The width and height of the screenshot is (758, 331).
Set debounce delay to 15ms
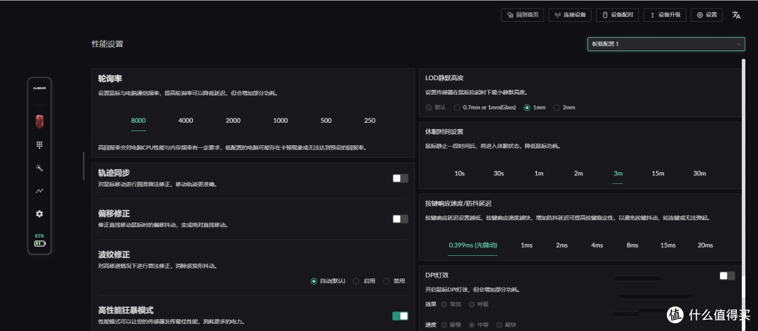[x=668, y=245]
